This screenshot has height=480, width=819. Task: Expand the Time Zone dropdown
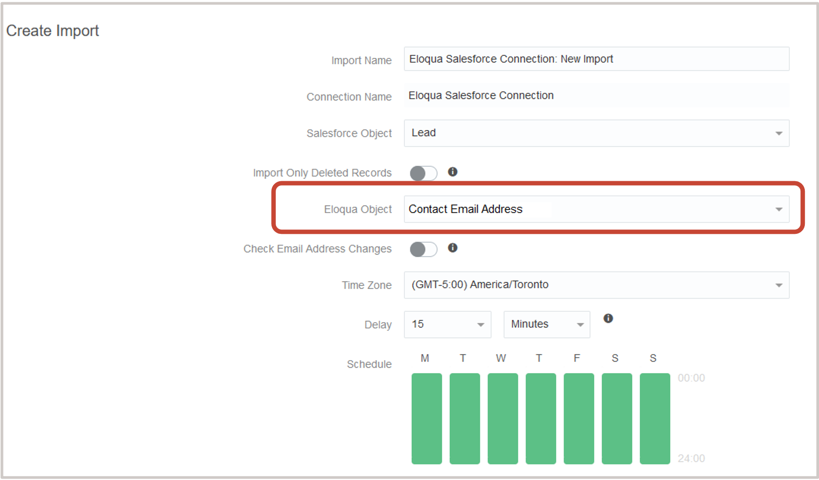[778, 285]
